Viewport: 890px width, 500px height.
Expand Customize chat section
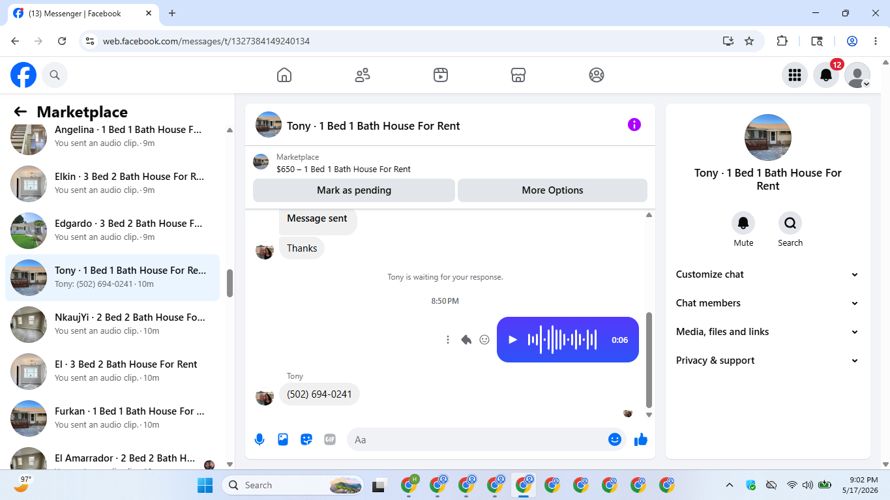click(x=767, y=274)
